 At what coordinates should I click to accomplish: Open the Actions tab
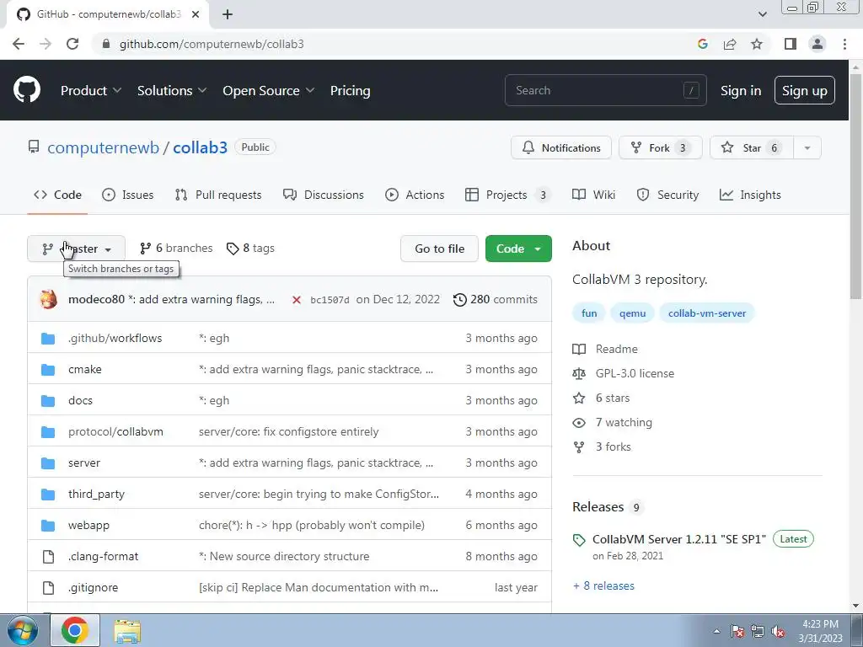pyautogui.click(x=415, y=195)
